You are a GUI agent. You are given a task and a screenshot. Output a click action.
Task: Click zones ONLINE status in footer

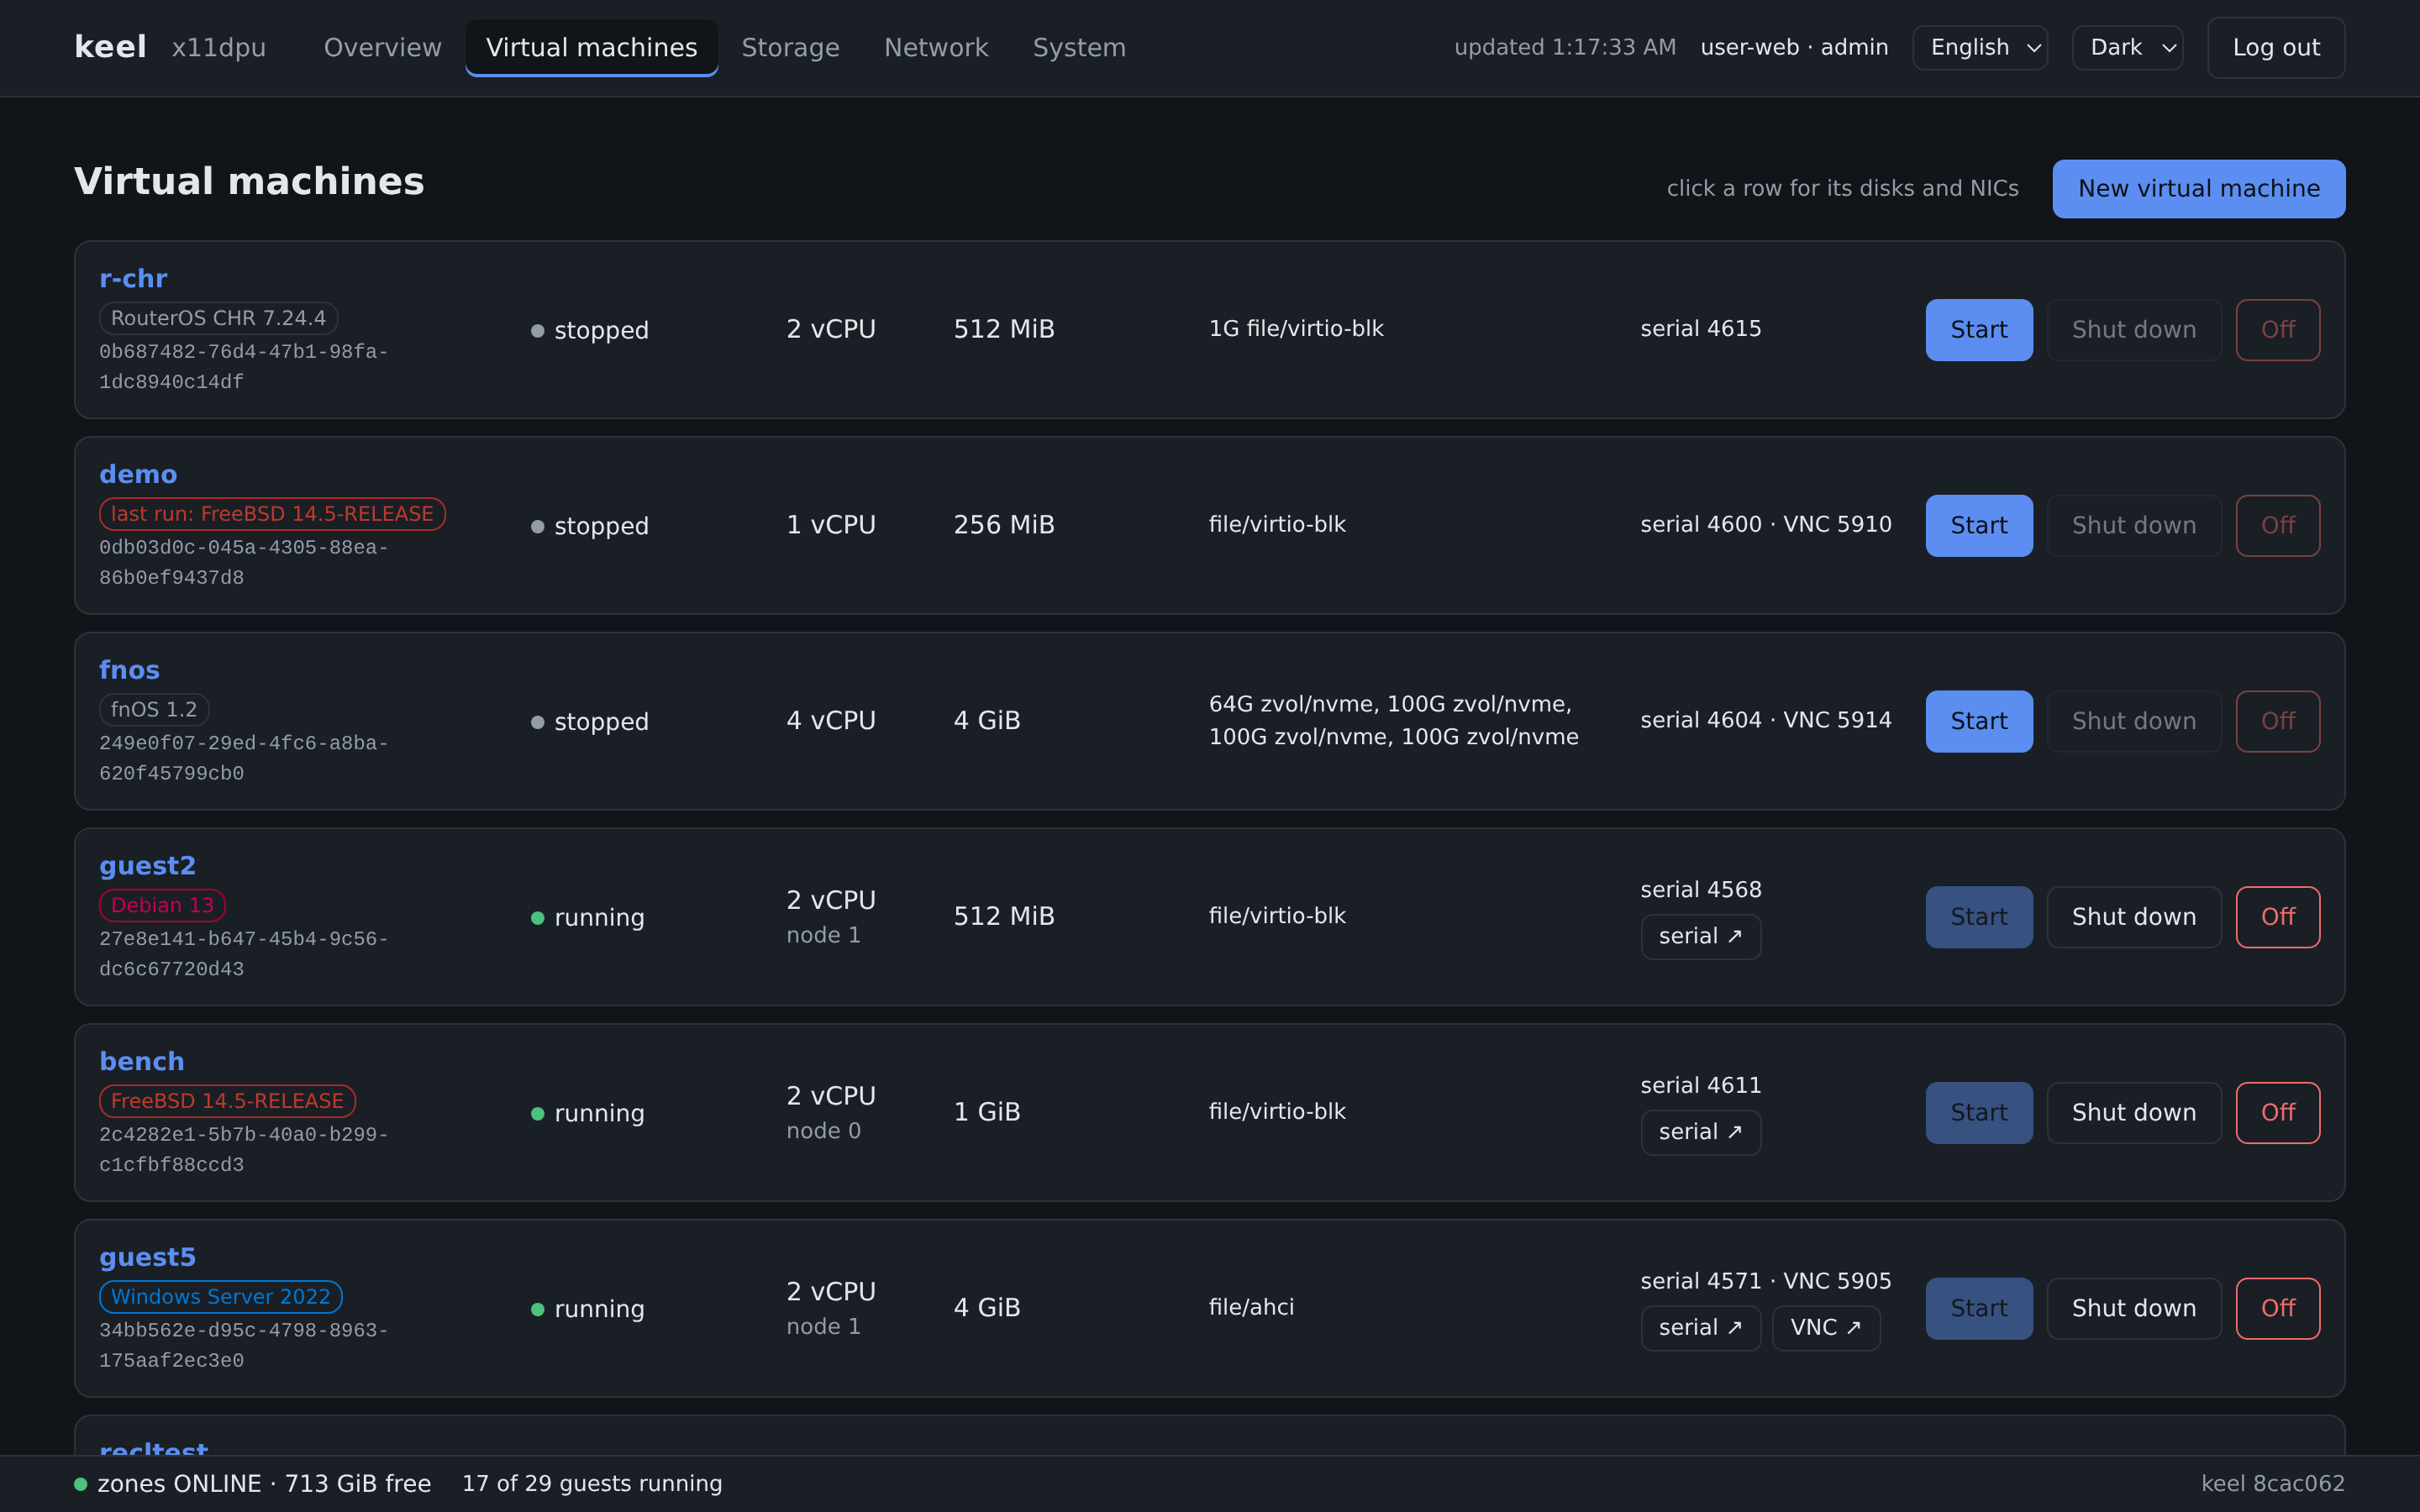coord(253,1484)
